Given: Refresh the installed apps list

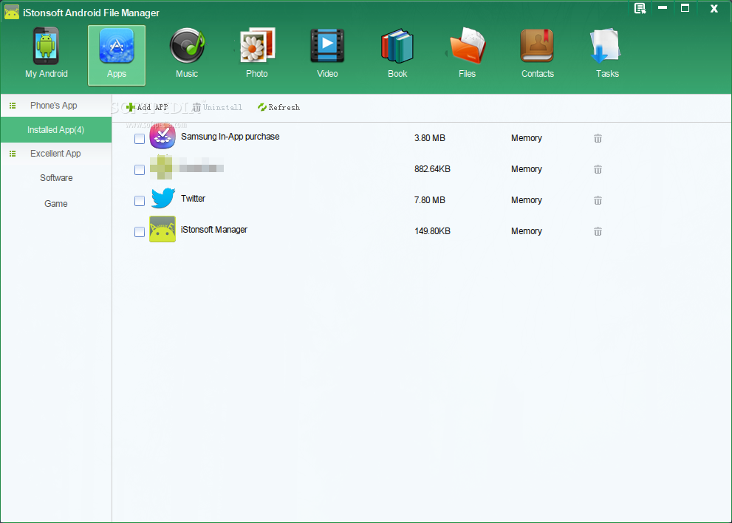Looking at the screenshot, I should point(278,107).
